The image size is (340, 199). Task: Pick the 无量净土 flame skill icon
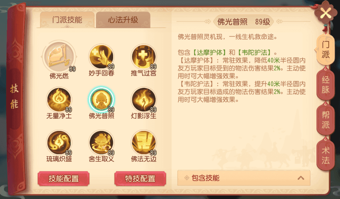coord(59,100)
